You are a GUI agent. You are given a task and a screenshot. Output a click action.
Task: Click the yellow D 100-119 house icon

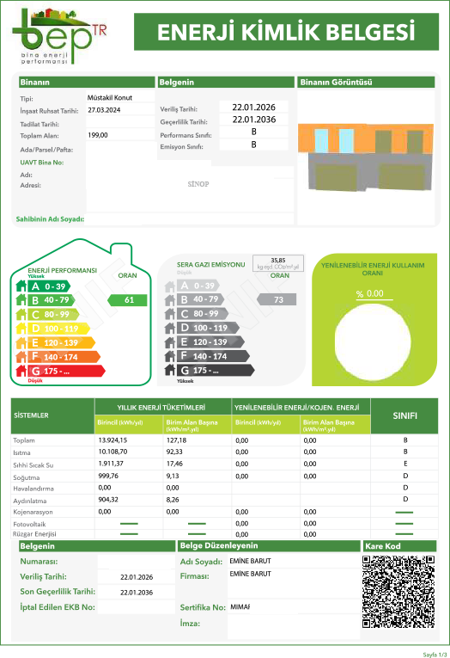click(21, 329)
